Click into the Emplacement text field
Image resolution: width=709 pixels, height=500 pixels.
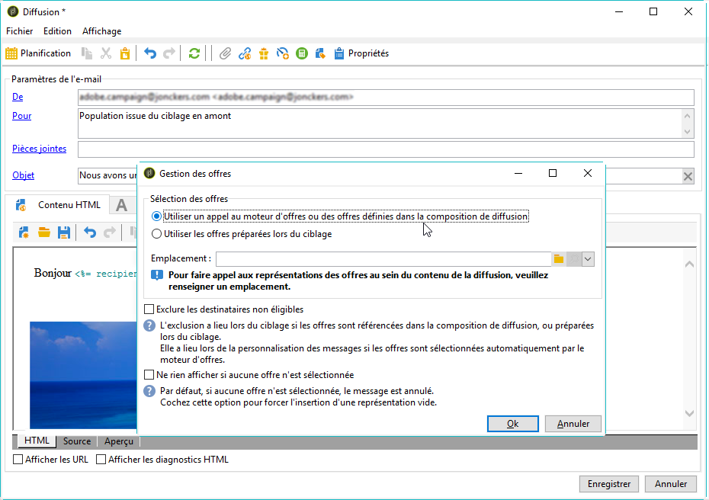pyautogui.click(x=384, y=259)
